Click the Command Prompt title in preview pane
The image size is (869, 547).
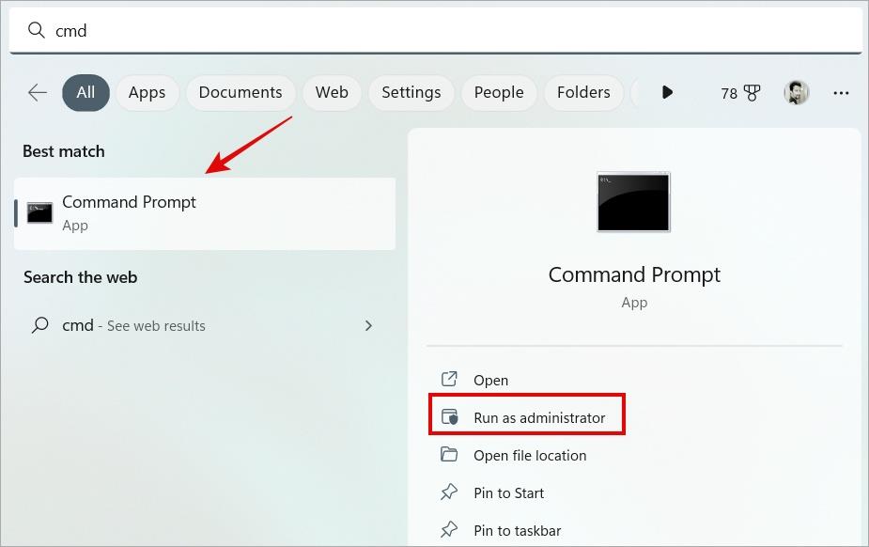click(634, 274)
